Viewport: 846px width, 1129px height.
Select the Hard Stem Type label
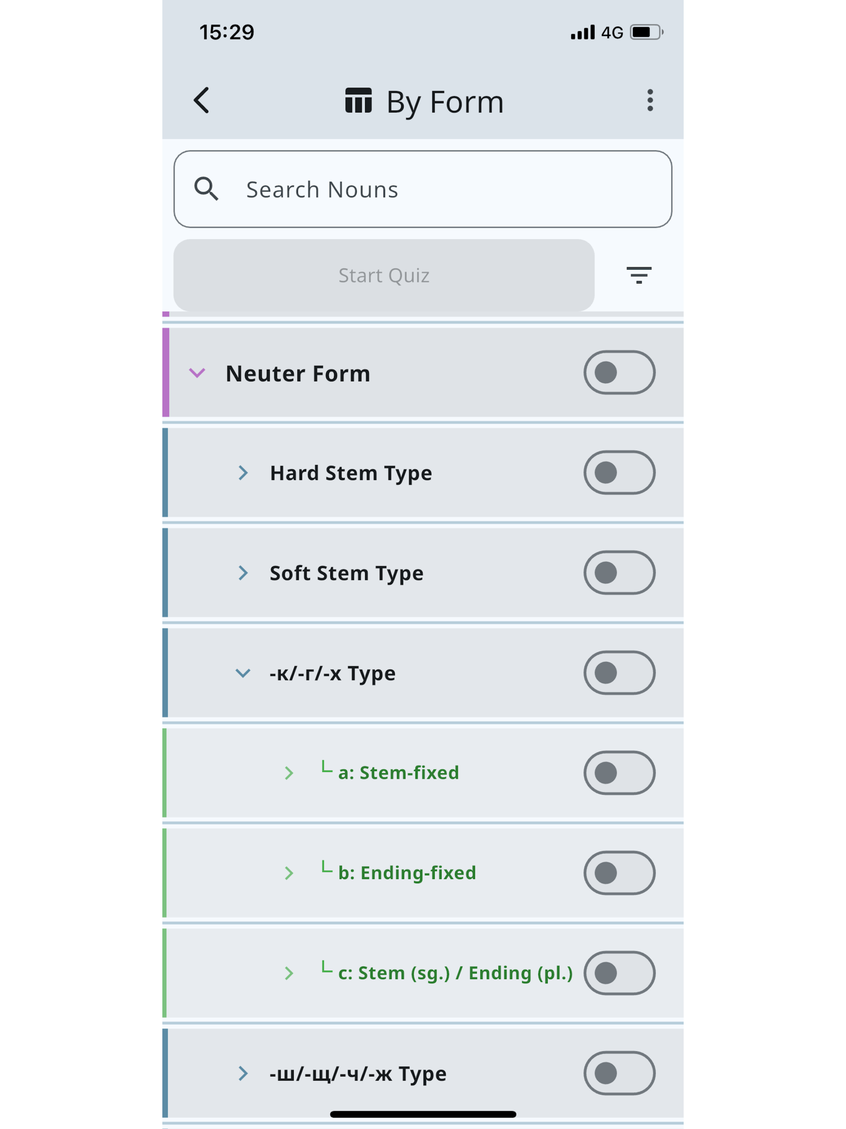coord(351,473)
